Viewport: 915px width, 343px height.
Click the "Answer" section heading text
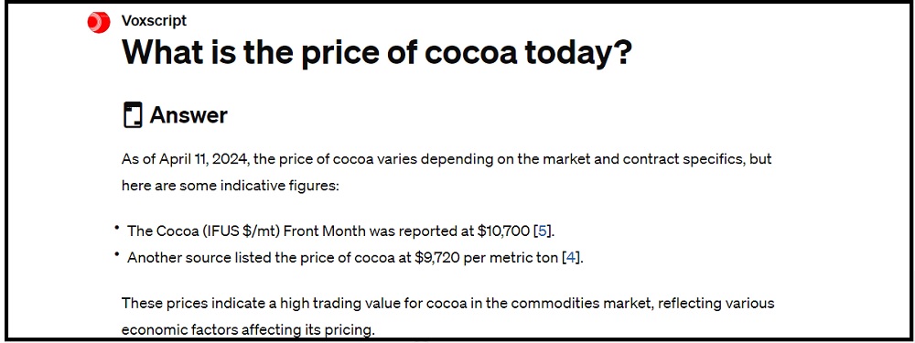tap(188, 115)
